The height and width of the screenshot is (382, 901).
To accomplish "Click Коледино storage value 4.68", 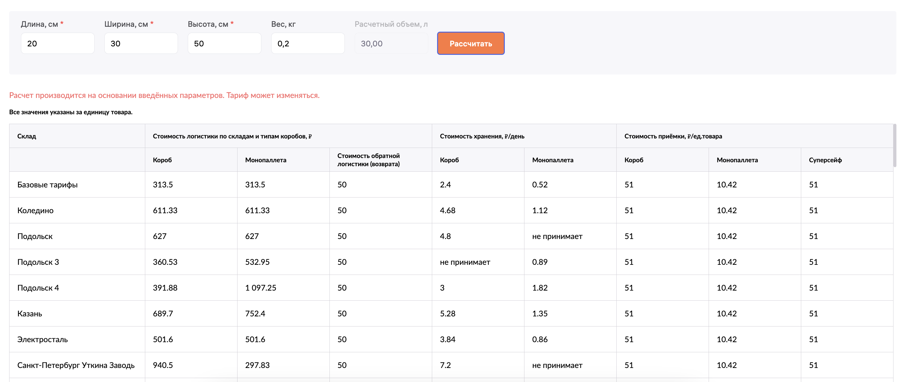I will pos(447,211).
